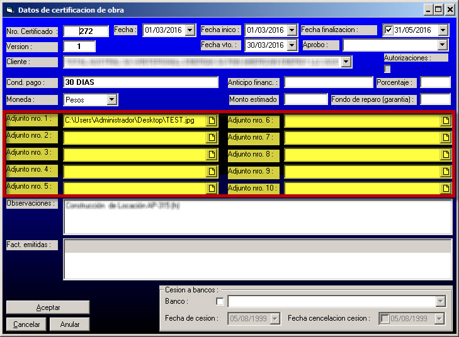Enable the Banco checkbox in Cesion a bancos
This screenshot has width=459, height=337.
pos(220,302)
